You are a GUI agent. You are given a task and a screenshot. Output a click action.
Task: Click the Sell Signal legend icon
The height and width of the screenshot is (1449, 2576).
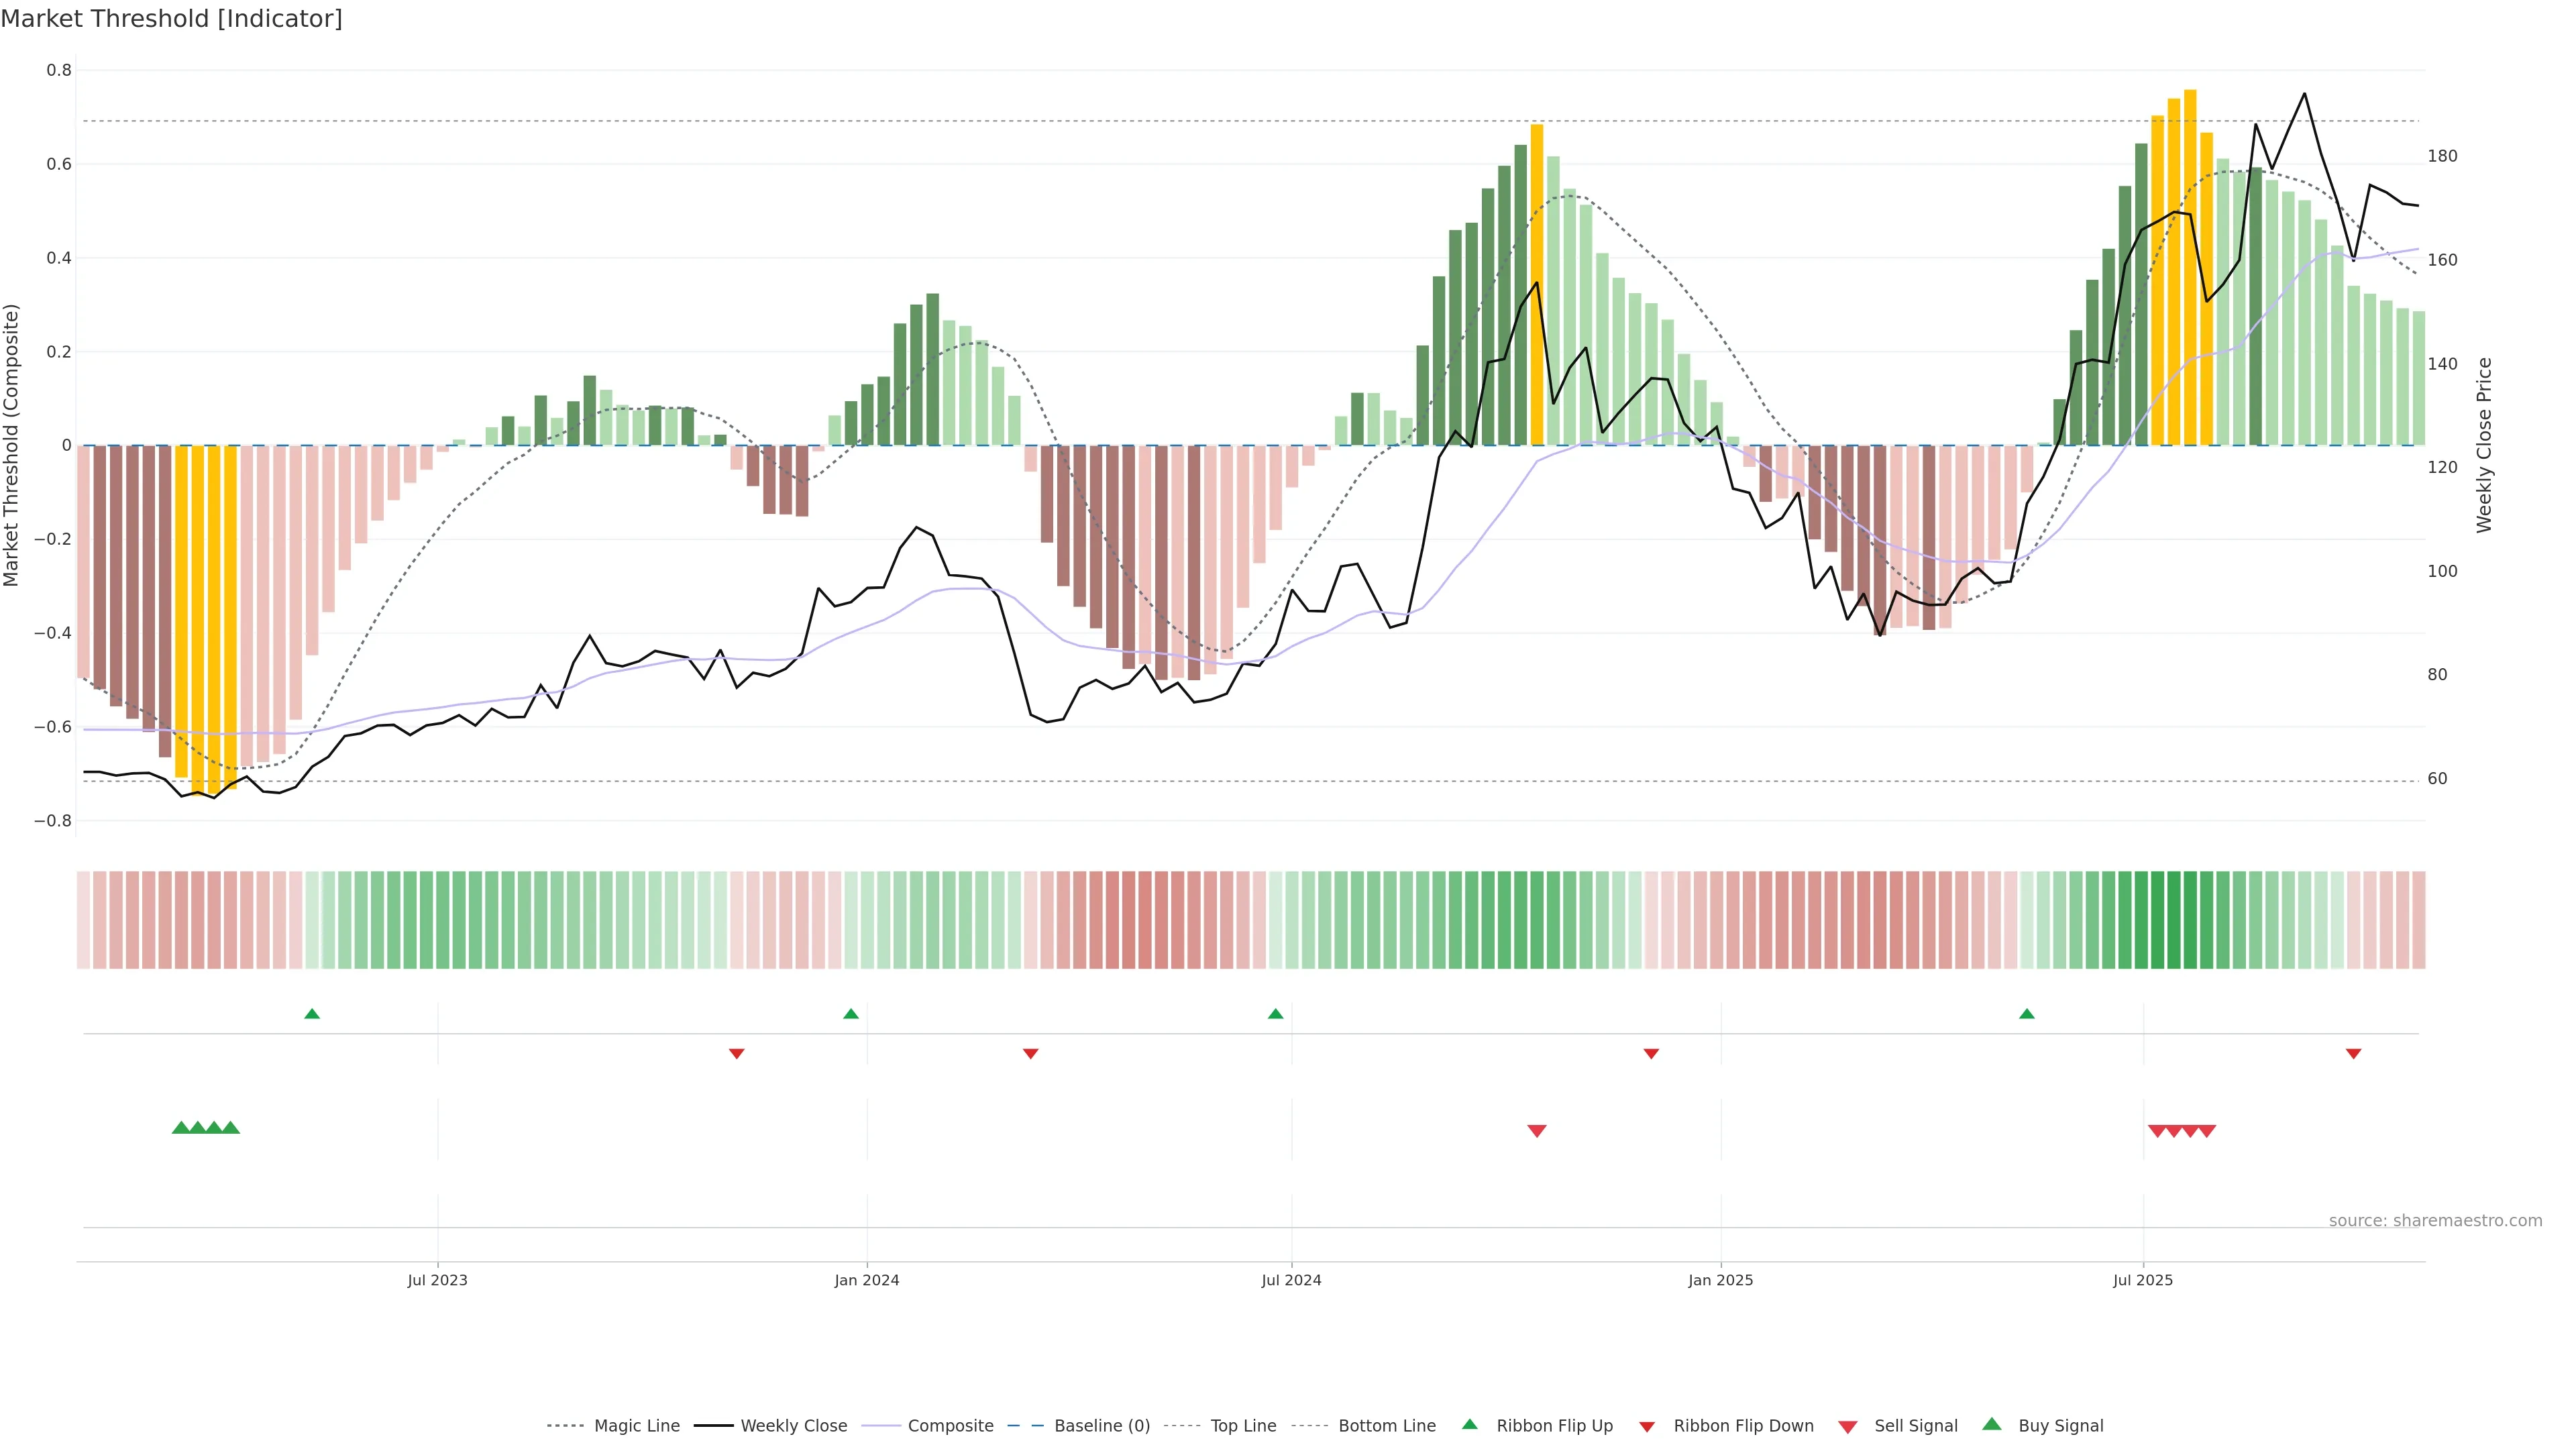(x=1848, y=1426)
